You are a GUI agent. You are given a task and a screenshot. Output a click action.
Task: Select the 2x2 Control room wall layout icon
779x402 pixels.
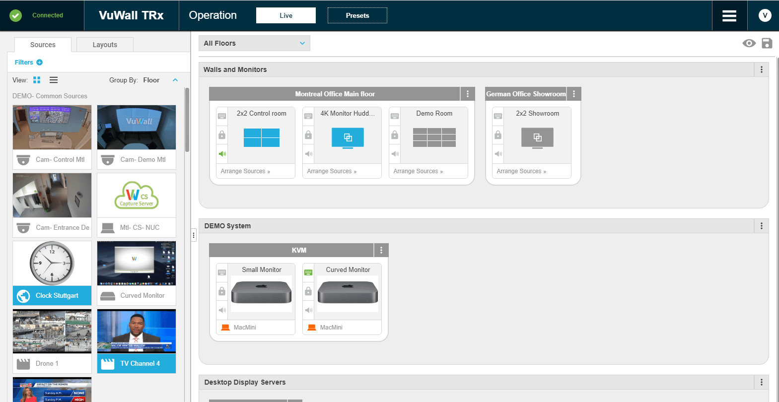[x=262, y=137]
